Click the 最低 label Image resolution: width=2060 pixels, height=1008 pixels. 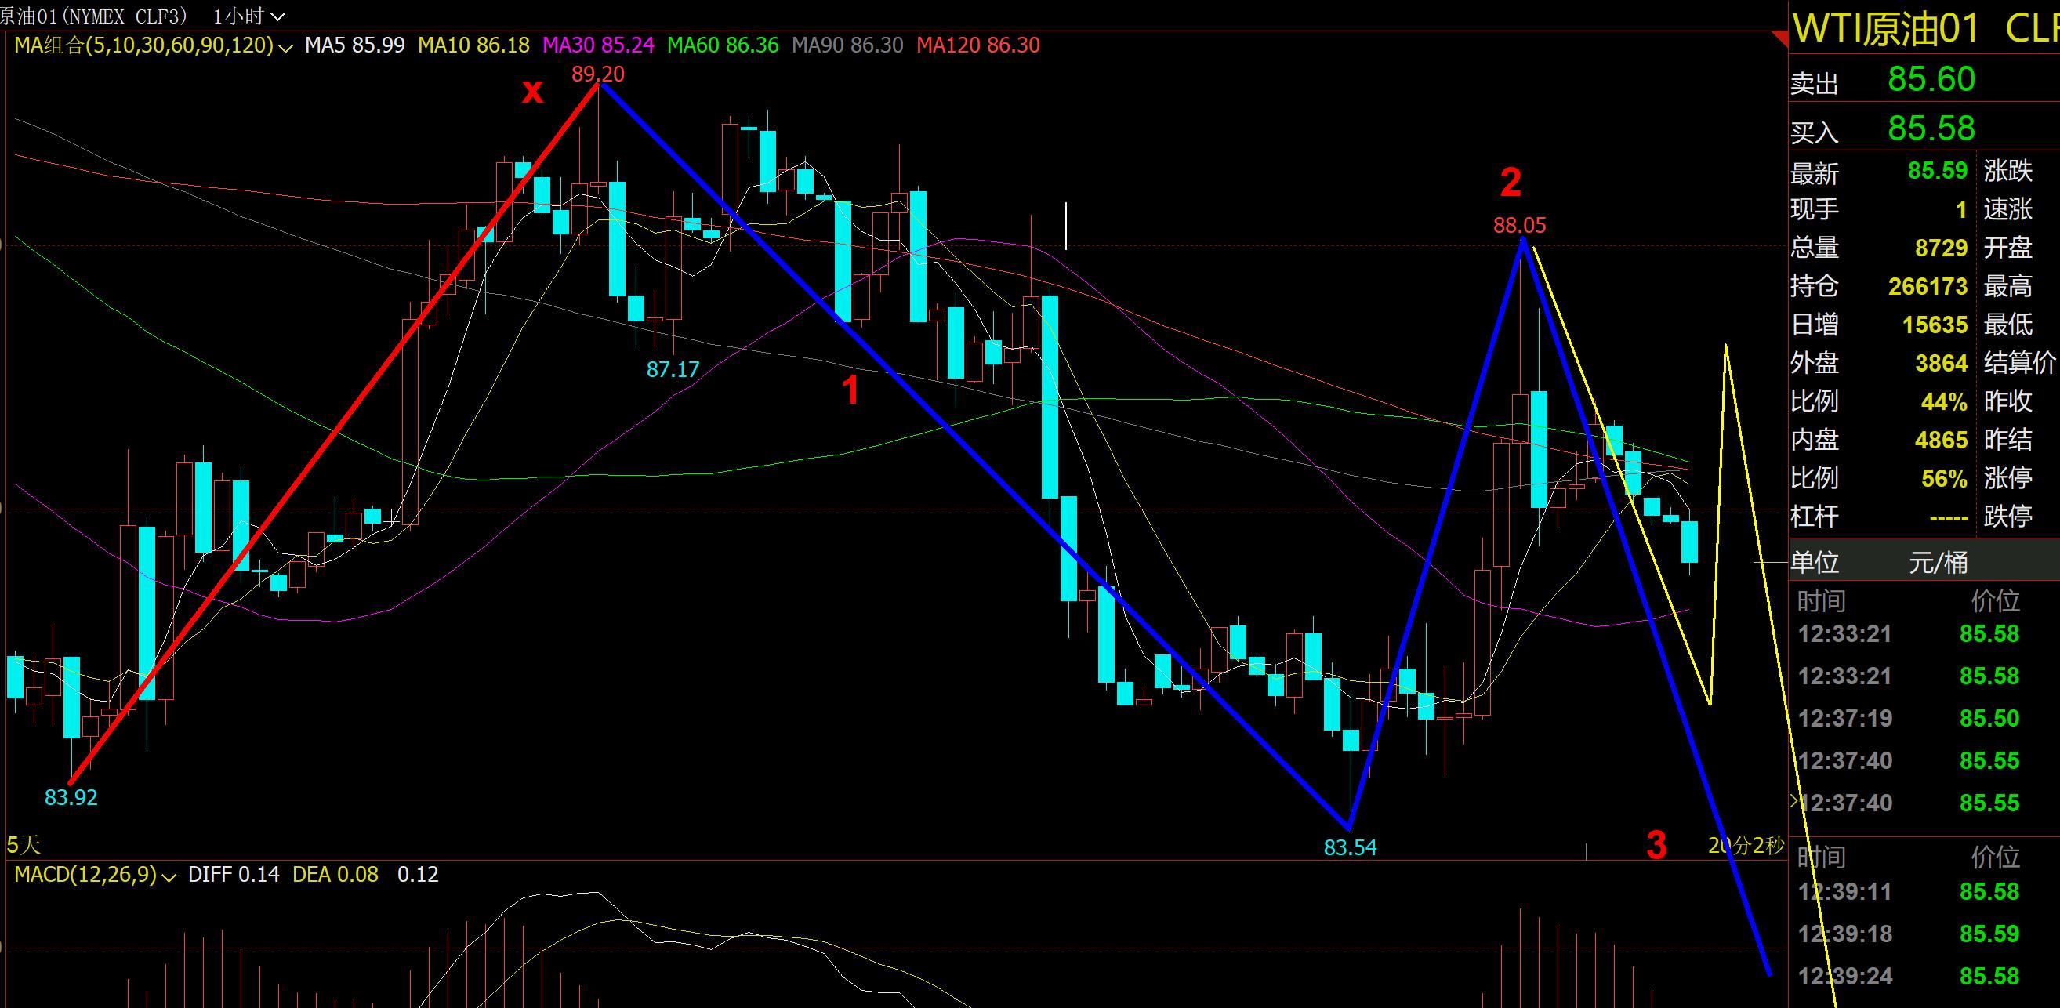point(2008,325)
